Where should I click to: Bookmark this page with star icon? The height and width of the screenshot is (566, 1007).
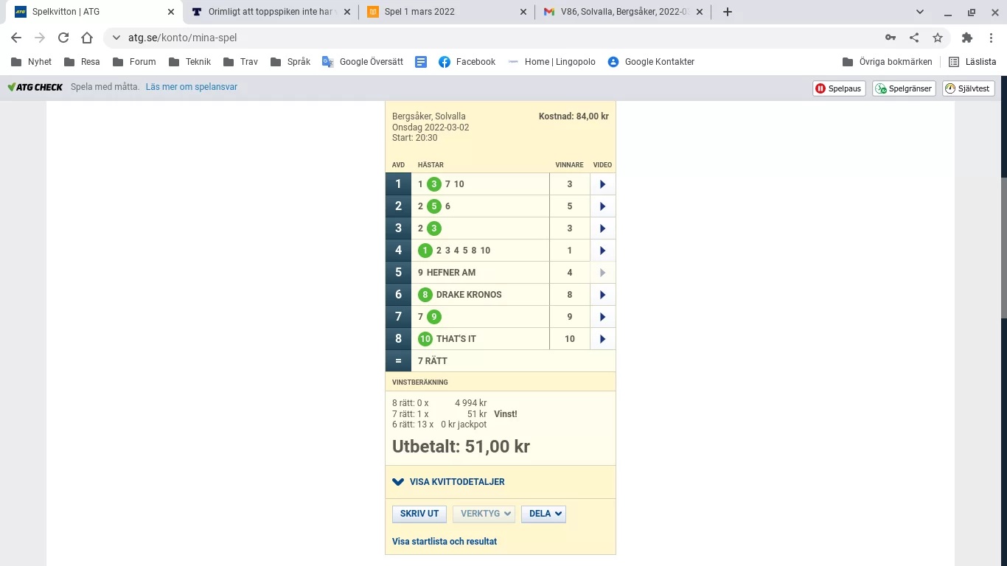tap(938, 38)
